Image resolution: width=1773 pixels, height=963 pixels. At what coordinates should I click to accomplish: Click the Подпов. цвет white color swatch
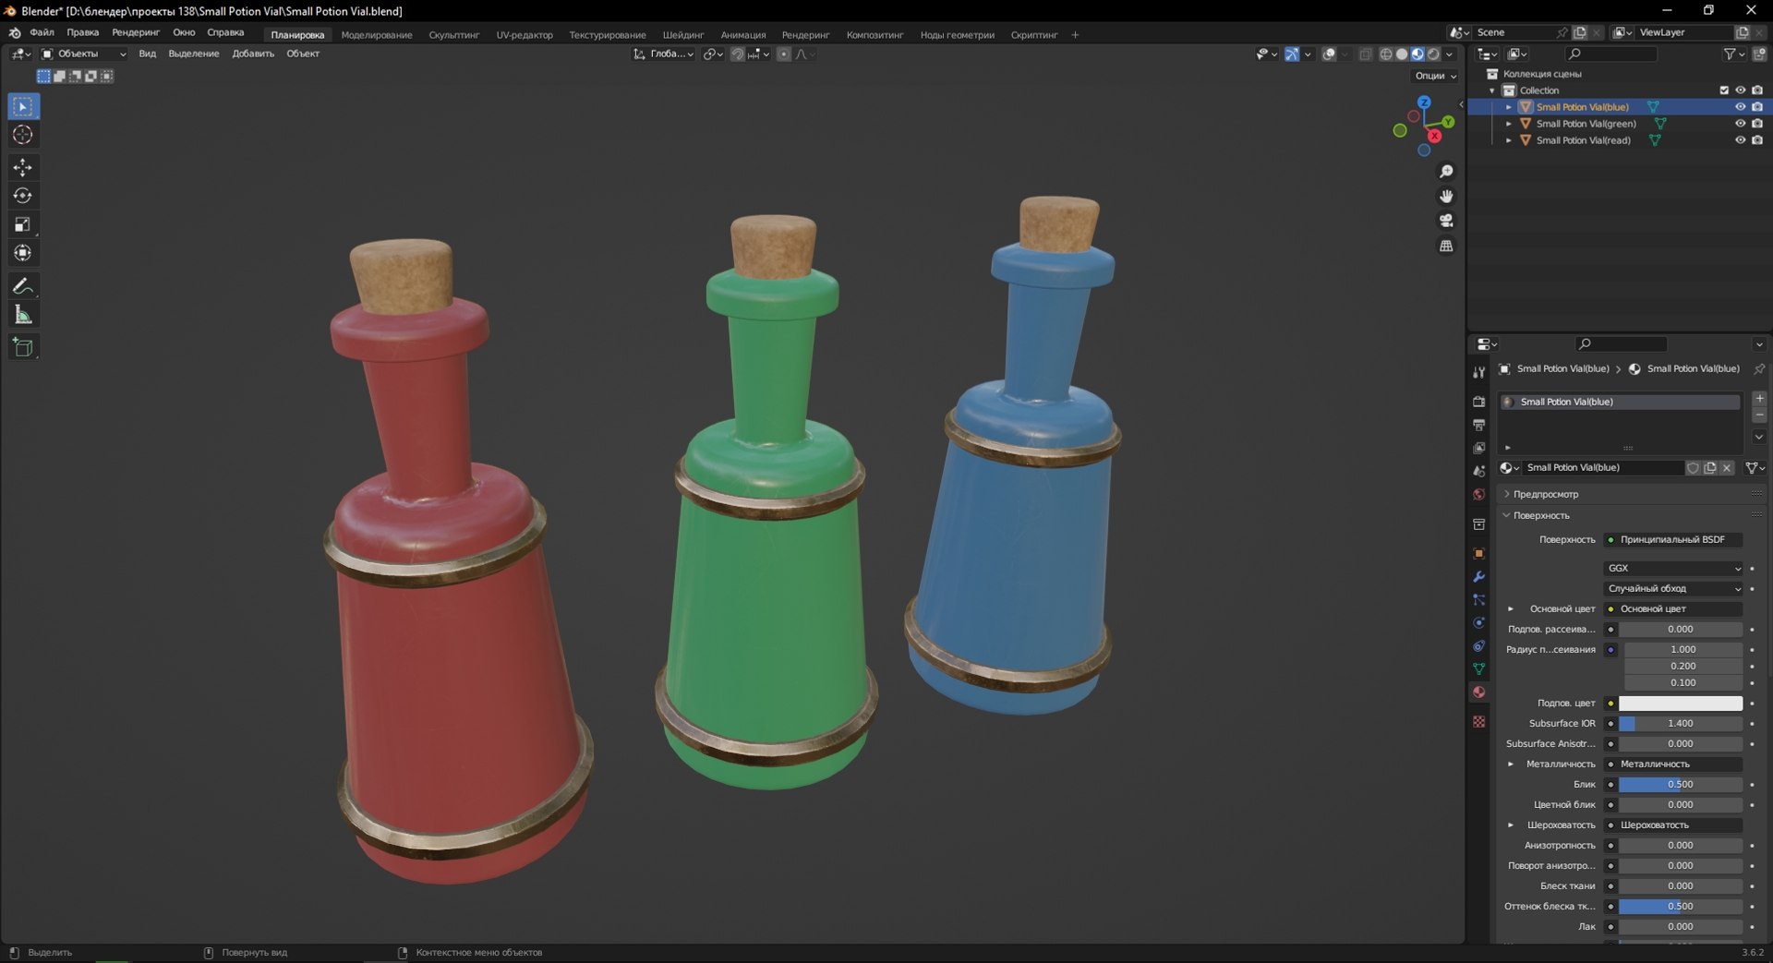click(1681, 704)
